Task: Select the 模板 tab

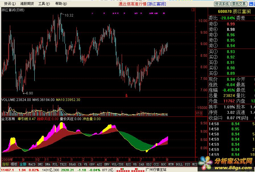Action: click(x=14, y=164)
